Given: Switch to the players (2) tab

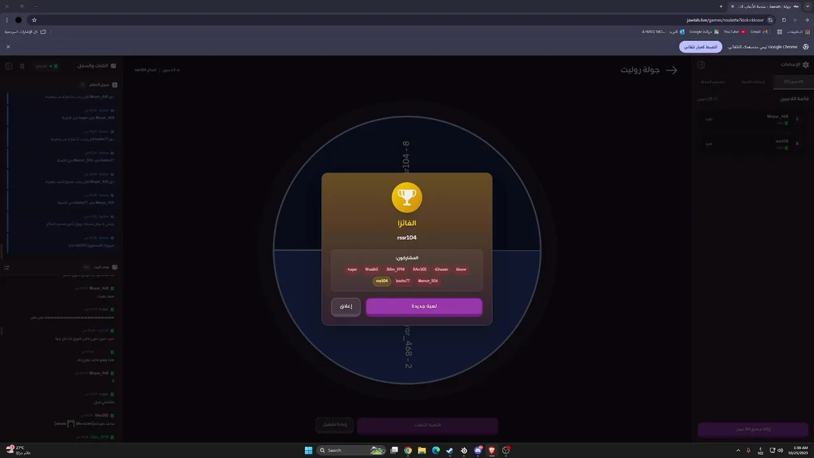Looking at the screenshot, I should click(794, 82).
